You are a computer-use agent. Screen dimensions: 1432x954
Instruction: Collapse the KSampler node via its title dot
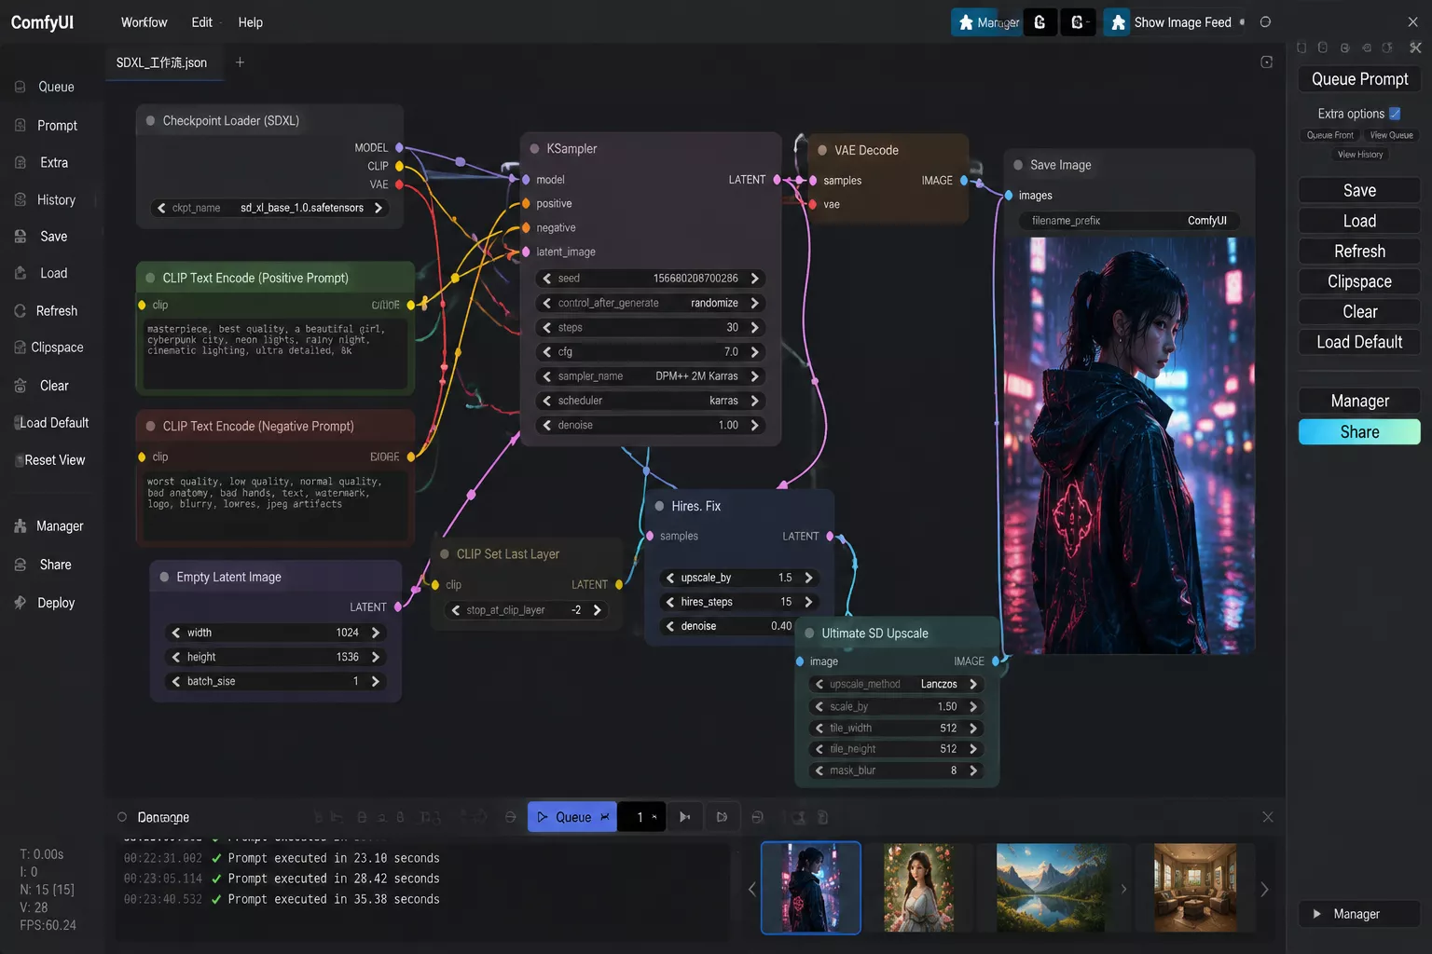pyautogui.click(x=535, y=149)
